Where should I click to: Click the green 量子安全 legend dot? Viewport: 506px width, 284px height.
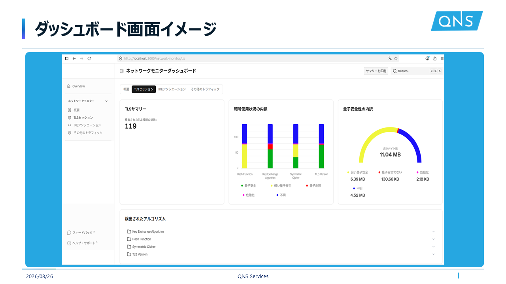(242, 185)
